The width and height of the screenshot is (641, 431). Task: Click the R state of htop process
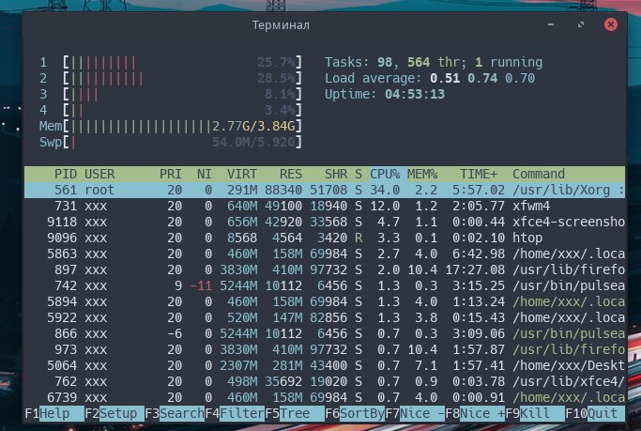coord(359,238)
